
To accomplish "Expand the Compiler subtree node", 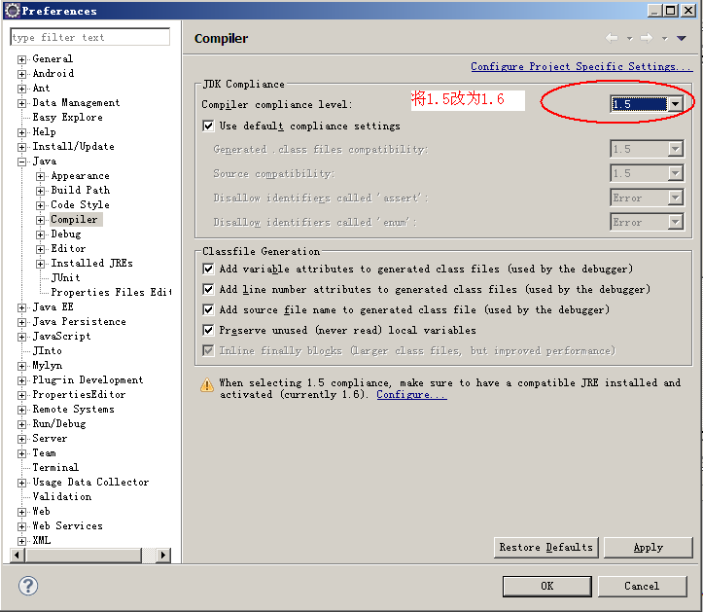I will click(x=40, y=220).
